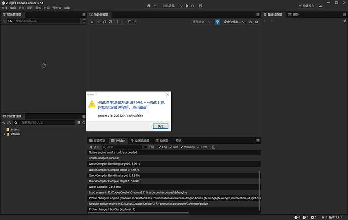Clear console with 清空 button

click(94, 147)
